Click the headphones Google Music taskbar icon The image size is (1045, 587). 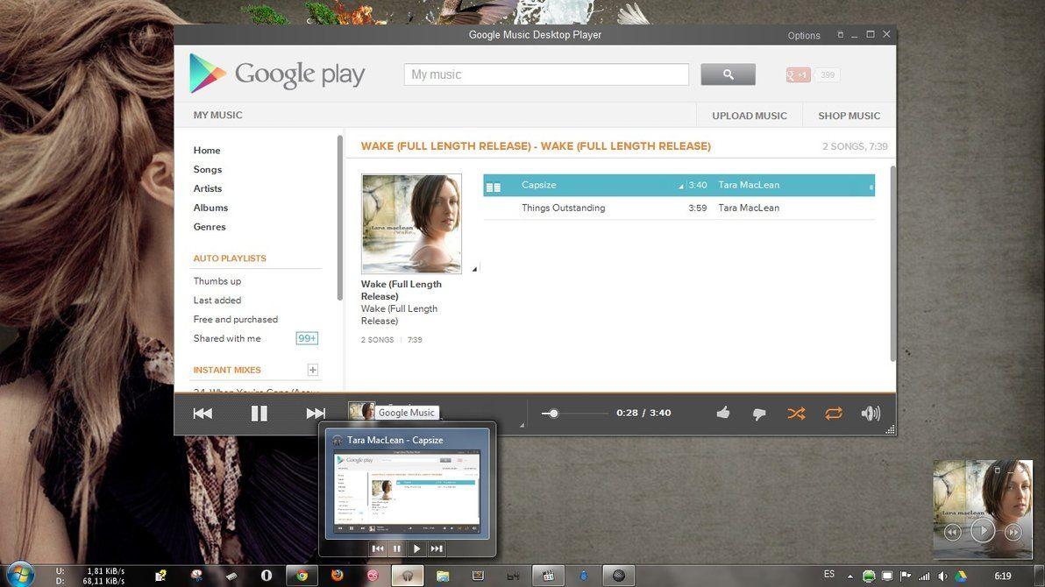pyautogui.click(x=407, y=576)
